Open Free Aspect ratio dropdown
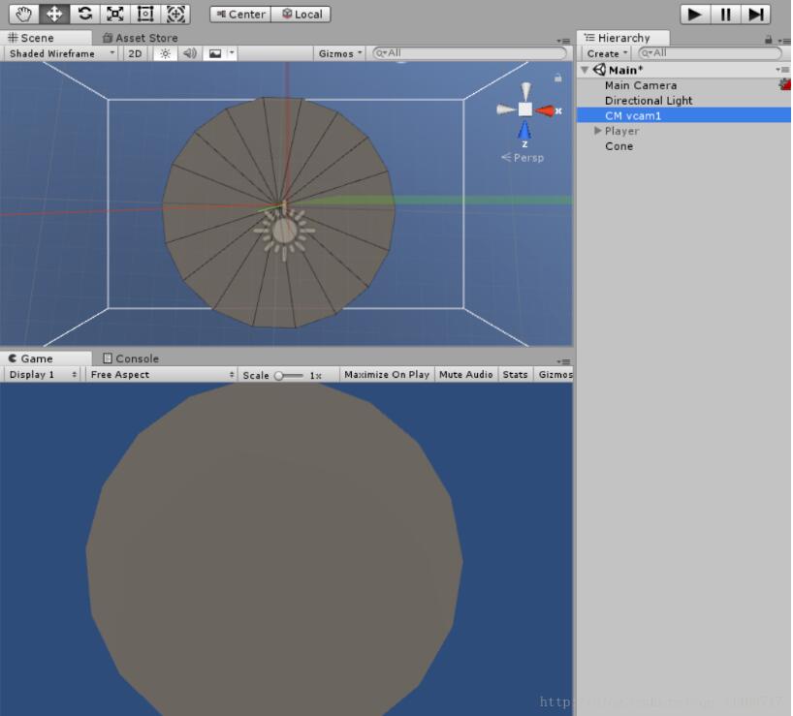Viewport: 793px width, 716px height. tap(161, 374)
